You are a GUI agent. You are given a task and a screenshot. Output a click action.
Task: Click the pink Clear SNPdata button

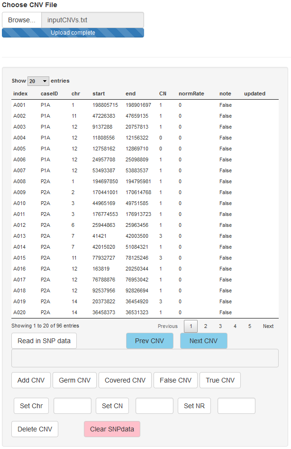click(112, 429)
